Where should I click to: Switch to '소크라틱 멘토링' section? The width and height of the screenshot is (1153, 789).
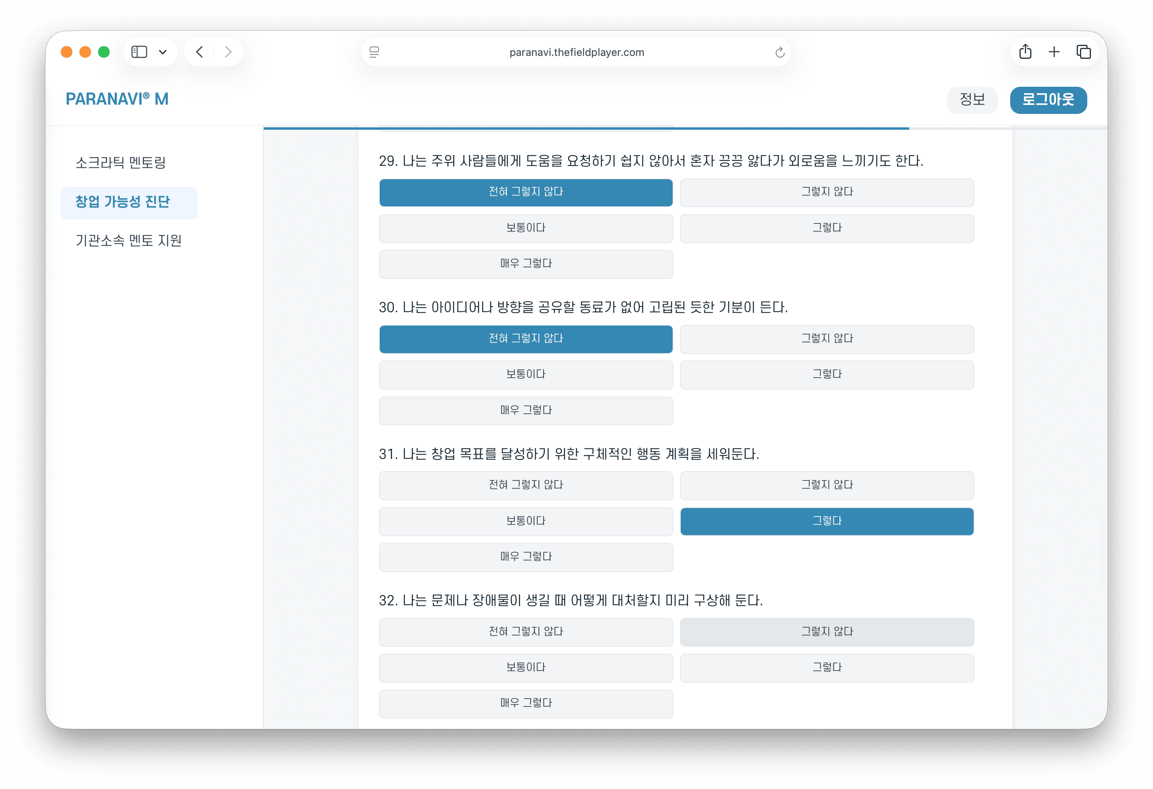pyautogui.click(x=122, y=162)
